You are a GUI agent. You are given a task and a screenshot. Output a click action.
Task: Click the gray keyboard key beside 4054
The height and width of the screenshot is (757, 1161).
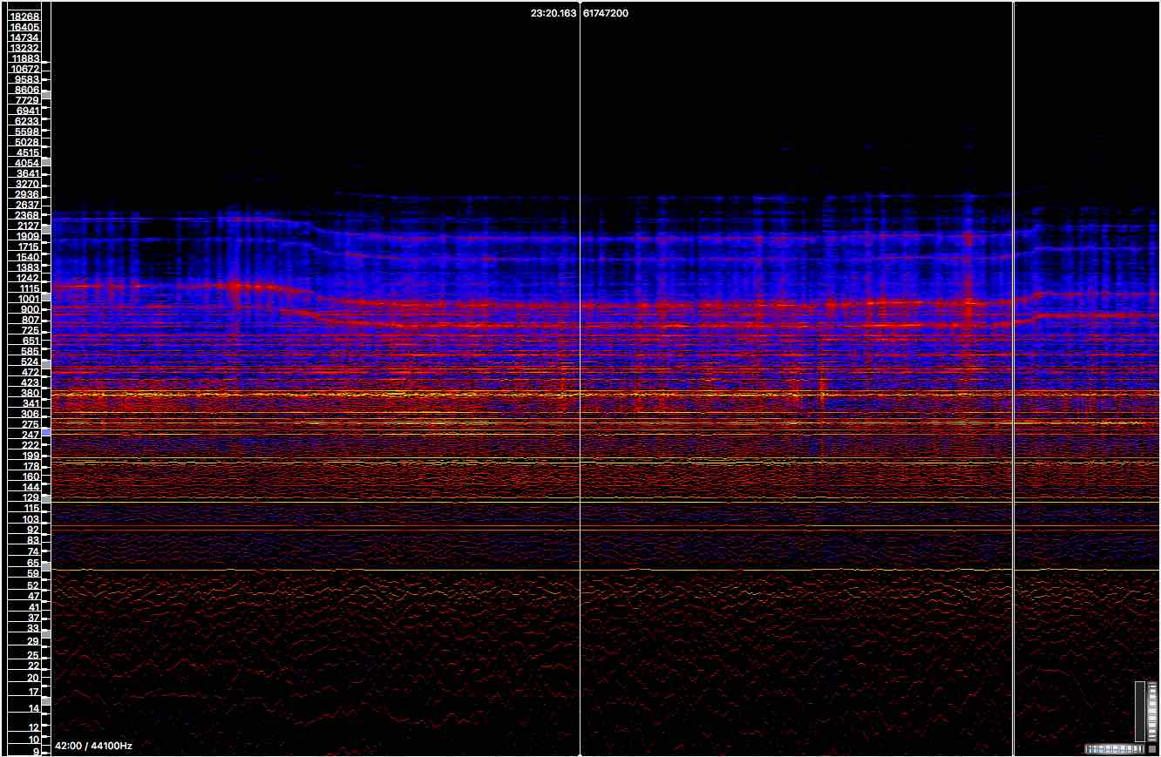coord(48,160)
